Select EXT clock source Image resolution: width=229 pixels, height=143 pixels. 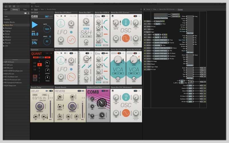click(51, 17)
